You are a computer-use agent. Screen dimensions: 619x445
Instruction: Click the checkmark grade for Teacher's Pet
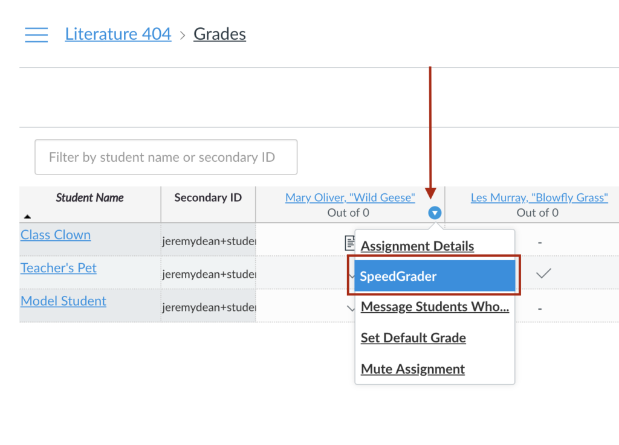[543, 273]
